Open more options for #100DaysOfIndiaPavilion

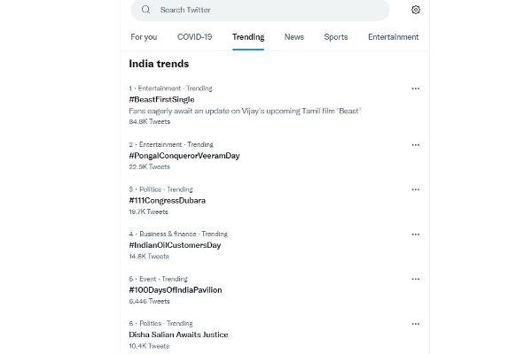click(x=415, y=279)
